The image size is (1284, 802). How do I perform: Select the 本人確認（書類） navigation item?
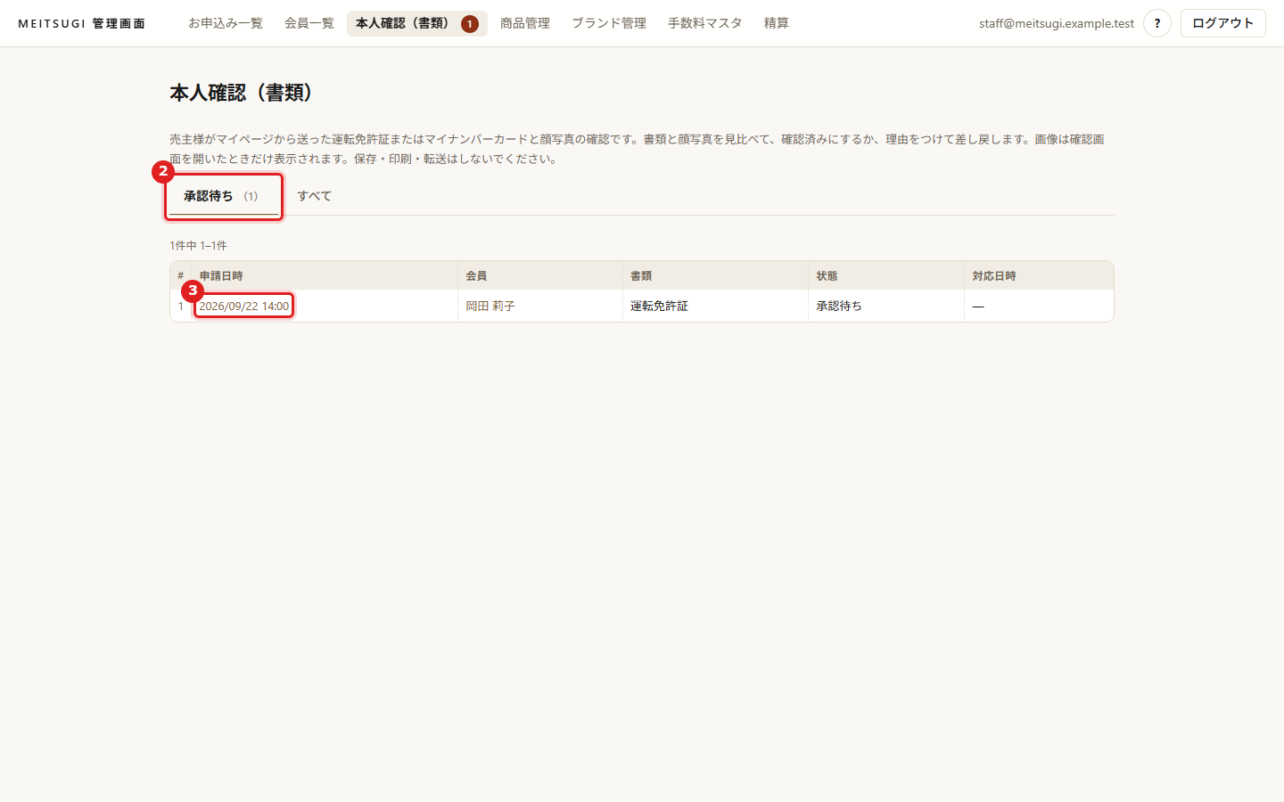(x=417, y=23)
